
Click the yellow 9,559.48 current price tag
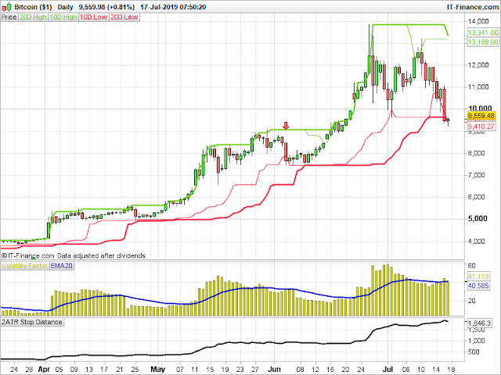click(x=481, y=116)
